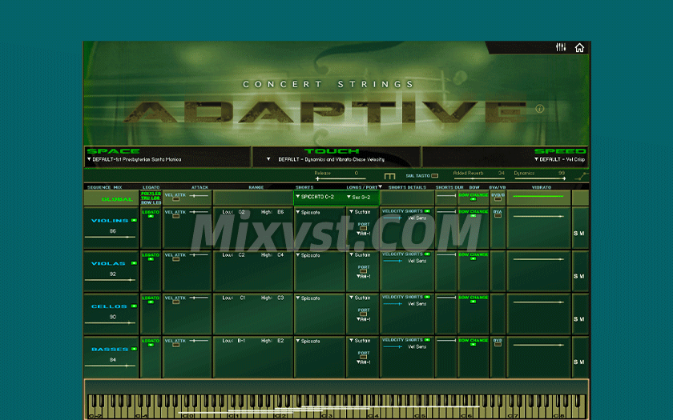
Task: Enable Port toggle in Violas row
Action: click(364, 270)
